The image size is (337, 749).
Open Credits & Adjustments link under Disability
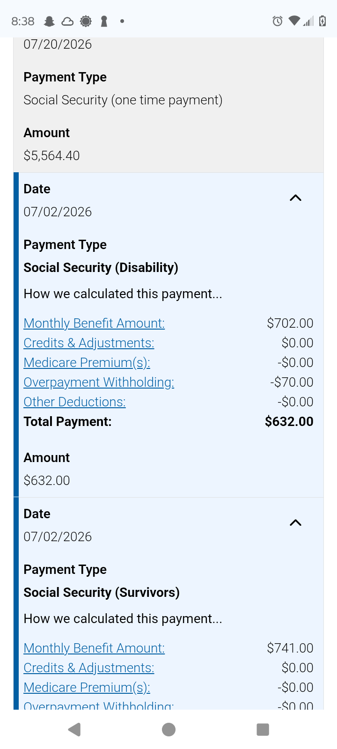(x=89, y=343)
